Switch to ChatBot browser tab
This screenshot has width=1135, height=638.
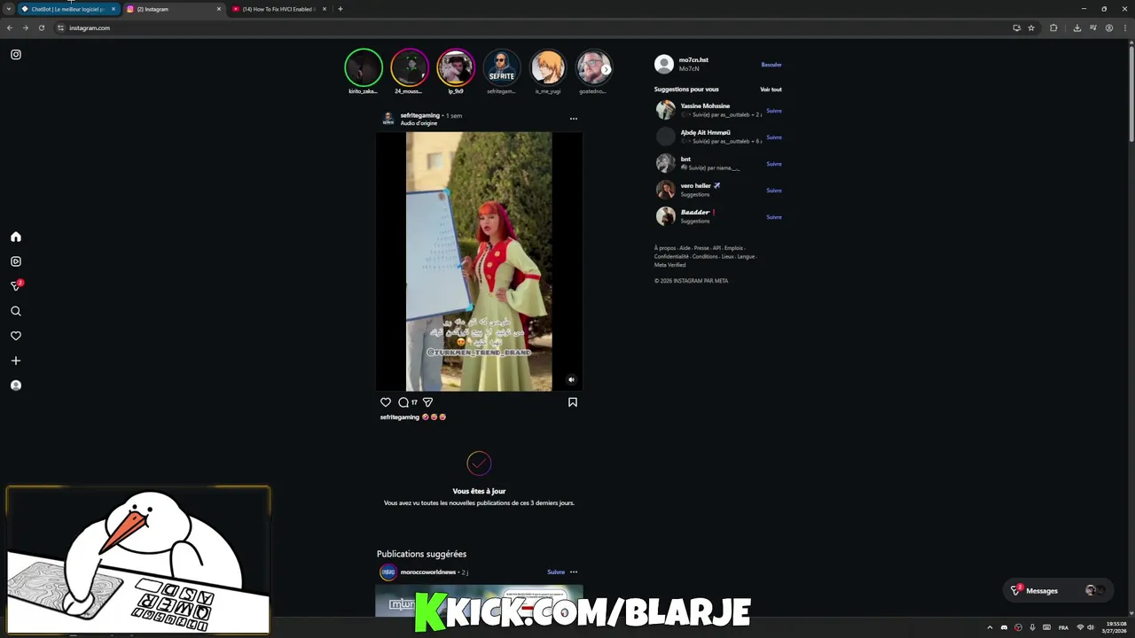(67, 9)
